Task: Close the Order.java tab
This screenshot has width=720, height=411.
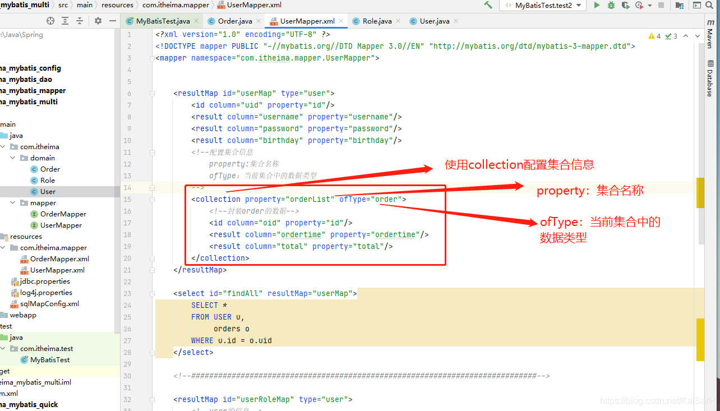Action: pos(259,21)
